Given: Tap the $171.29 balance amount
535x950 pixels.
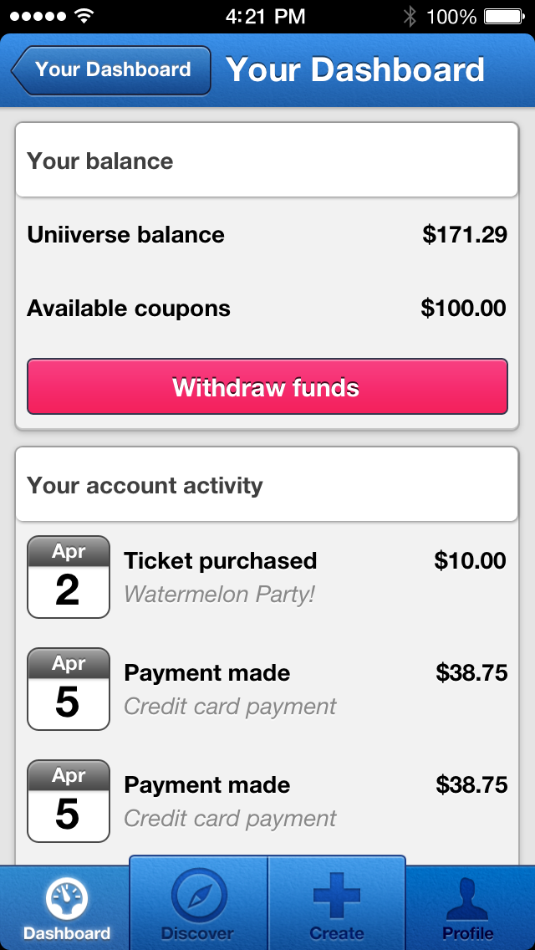Looking at the screenshot, I should click(465, 235).
